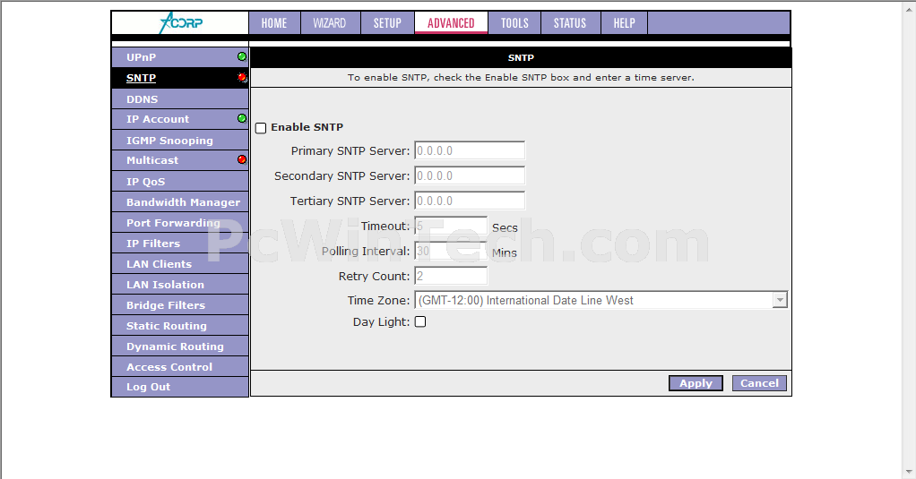Select the ADVANCED tab

point(451,22)
